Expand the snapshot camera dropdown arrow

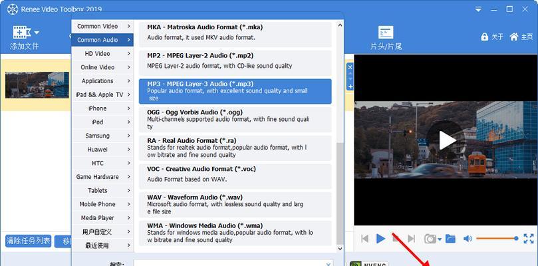440,239
